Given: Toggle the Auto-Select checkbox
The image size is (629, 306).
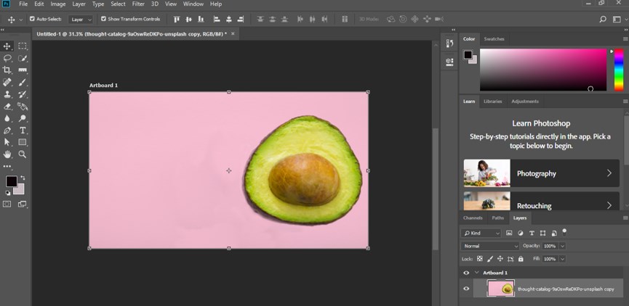Looking at the screenshot, I should click(x=32, y=19).
